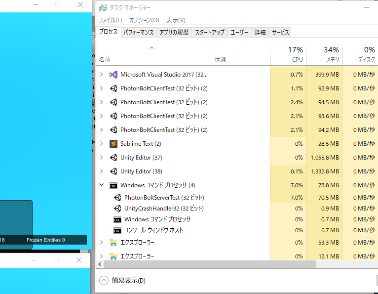Minimize the upper cyan game window
Image resolution: width=378 pixels, height=294 pixels.
pyautogui.click(x=36, y=4)
